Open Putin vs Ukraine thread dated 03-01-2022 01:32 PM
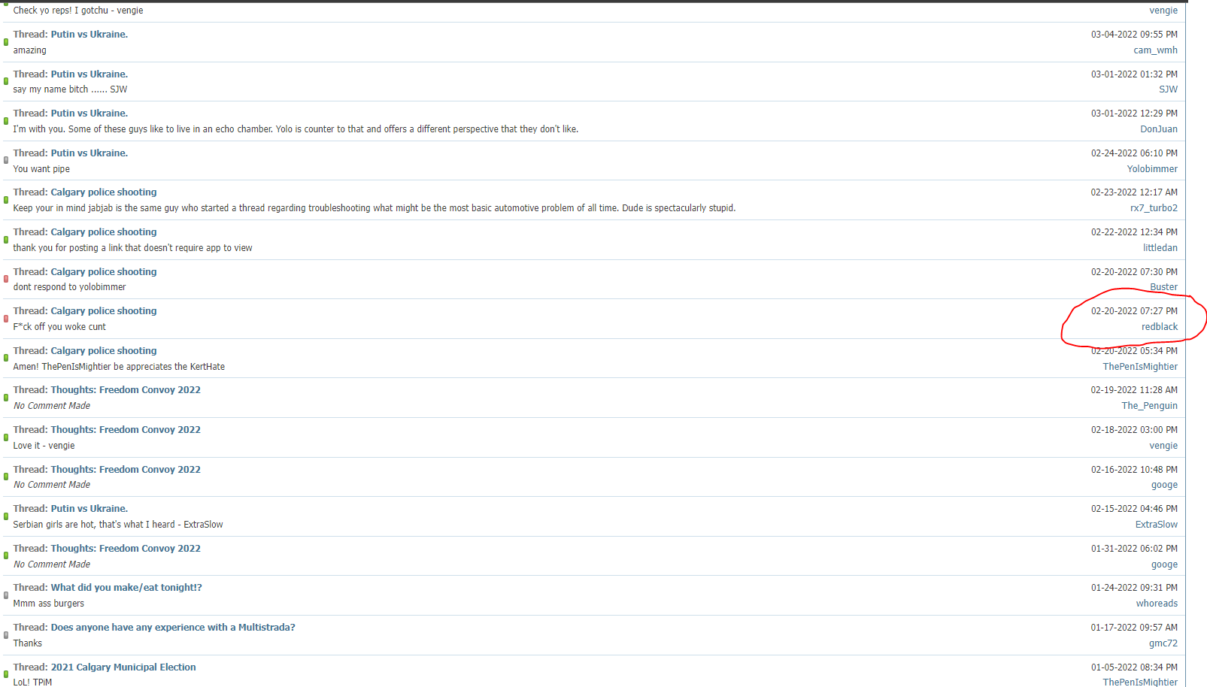Viewport: 1207px width, 687px height. (x=89, y=74)
